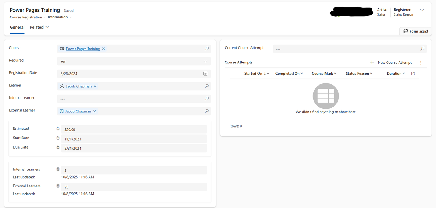Open Status Reason column menu
This screenshot has height=208, width=436.
359,74
